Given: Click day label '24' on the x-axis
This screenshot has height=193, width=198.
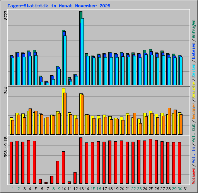Looking at the screenshot, I should [x=145, y=189].
